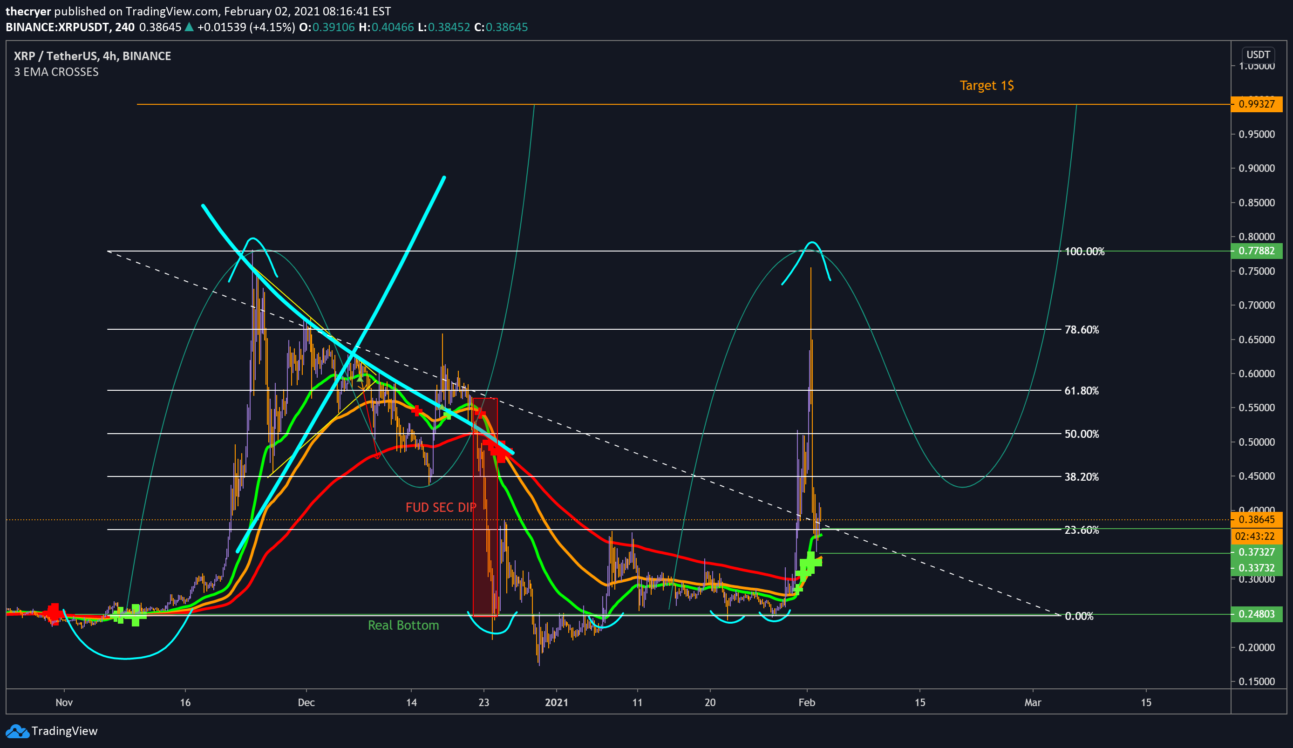Click the green cross marker left of Nov 16
This screenshot has height=748, width=1293.
135,615
